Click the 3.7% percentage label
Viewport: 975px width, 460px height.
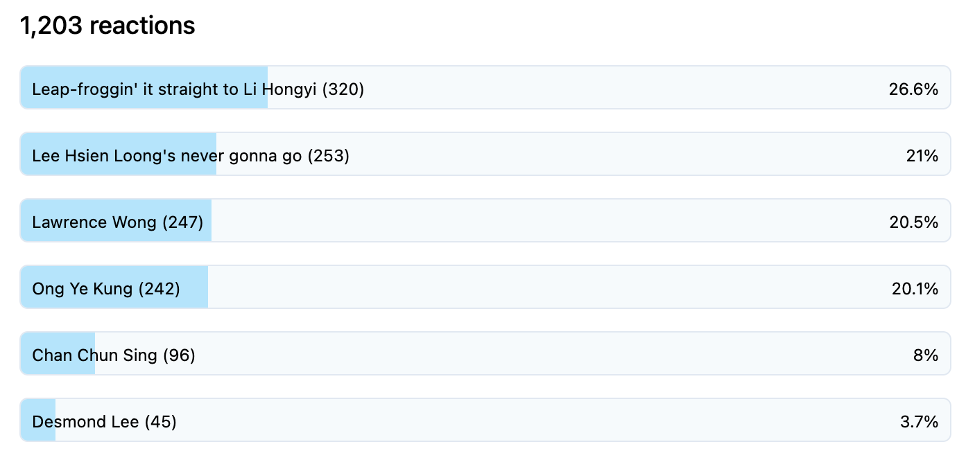pos(919,421)
